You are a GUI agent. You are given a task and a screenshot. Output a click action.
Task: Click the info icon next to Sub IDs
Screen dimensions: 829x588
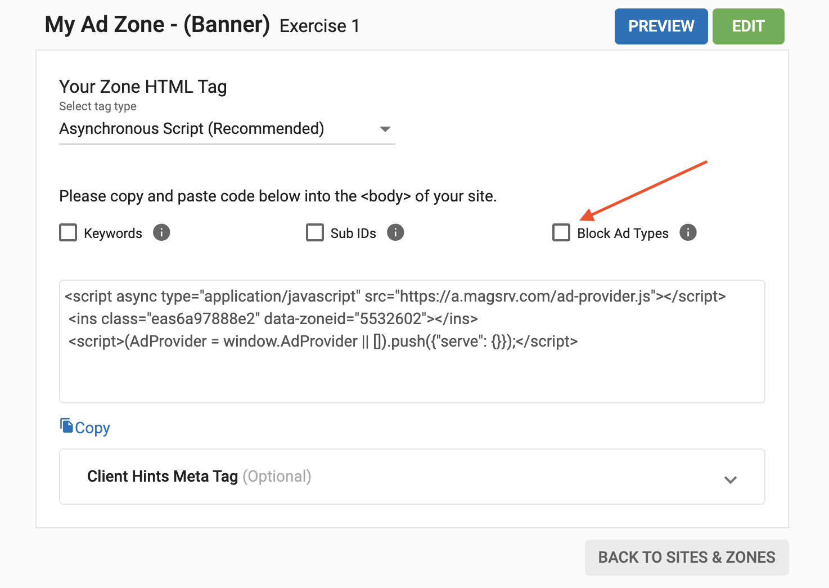[395, 232]
